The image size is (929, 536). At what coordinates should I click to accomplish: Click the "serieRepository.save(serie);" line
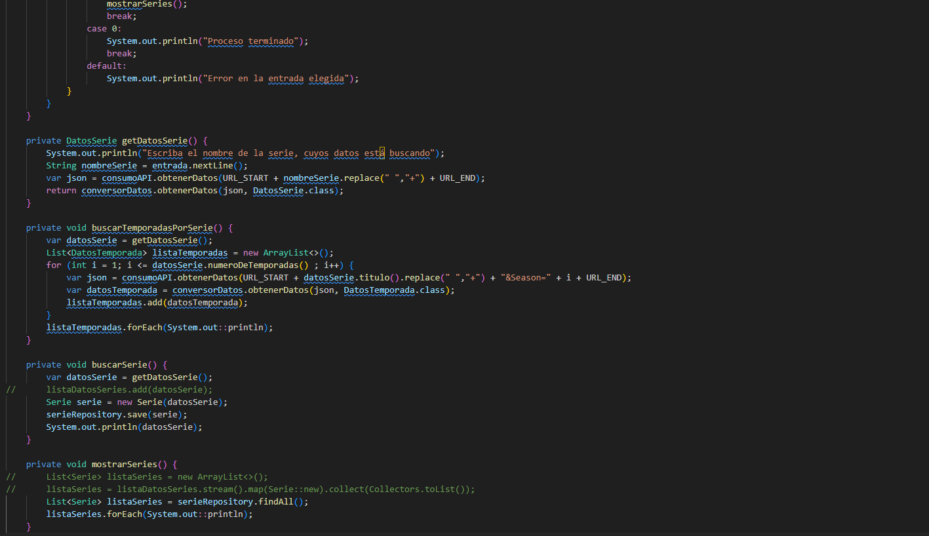tap(117, 414)
